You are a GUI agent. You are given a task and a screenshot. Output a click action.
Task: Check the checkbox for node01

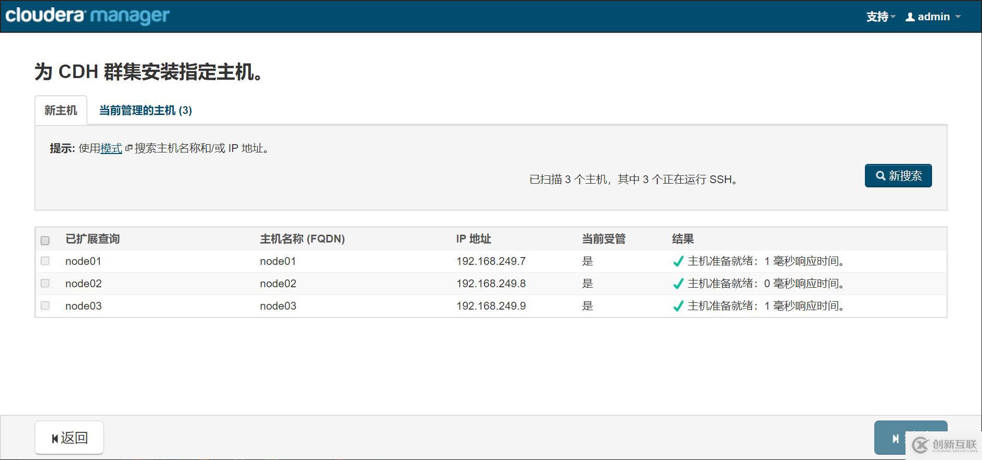point(45,261)
